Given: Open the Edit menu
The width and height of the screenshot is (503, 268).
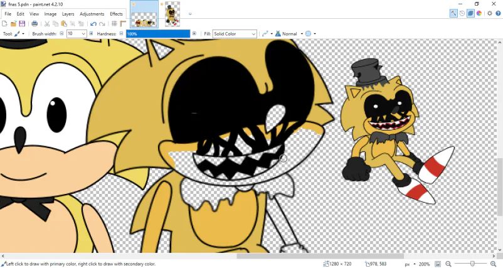Looking at the screenshot, I should [20, 14].
